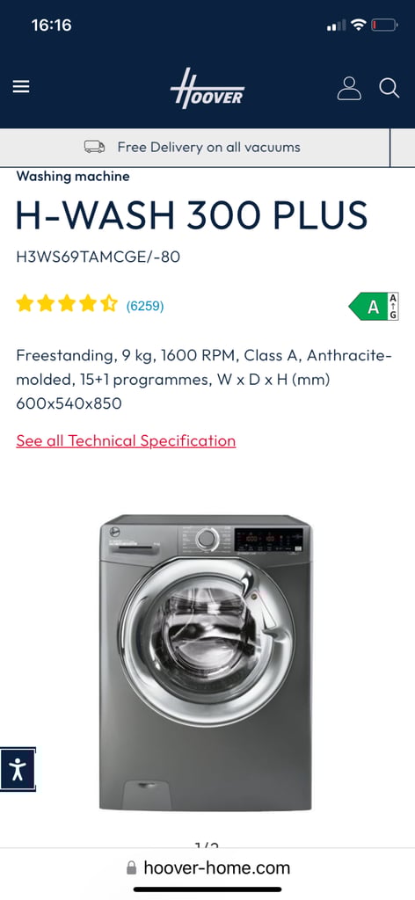Click the yellow star rating
415x900 pixels.
click(67, 303)
